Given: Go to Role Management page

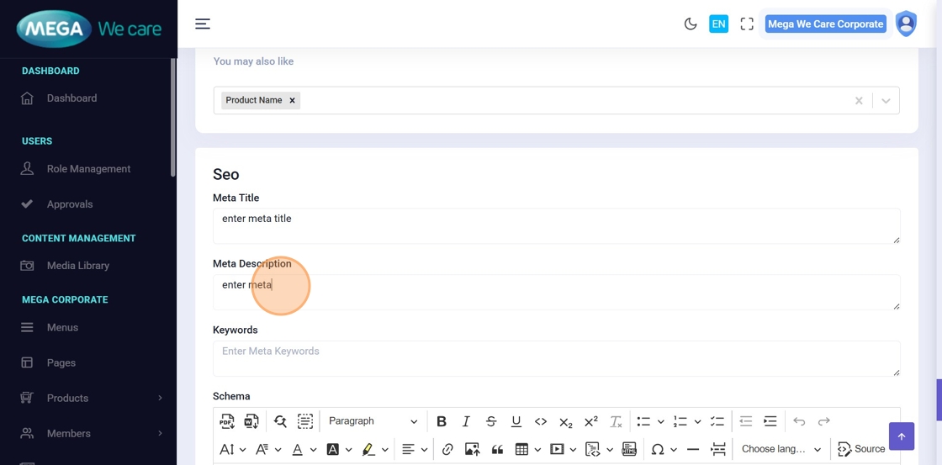Looking at the screenshot, I should click(x=88, y=169).
